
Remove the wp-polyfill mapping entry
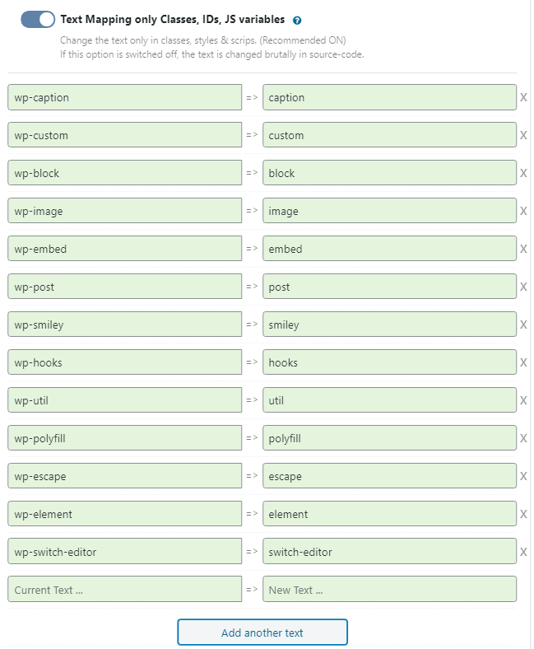click(523, 439)
